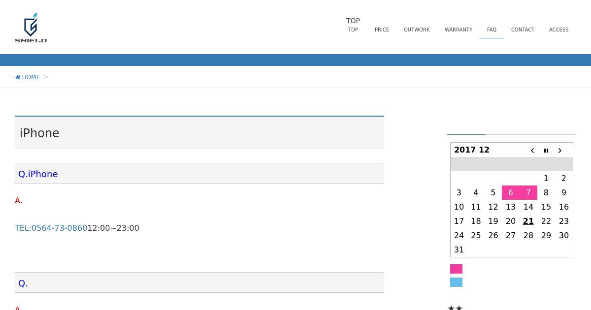Select date 28 in the calendar
Image resolution: width=591 pixels, height=310 pixels.
click(x=528, y=236)
